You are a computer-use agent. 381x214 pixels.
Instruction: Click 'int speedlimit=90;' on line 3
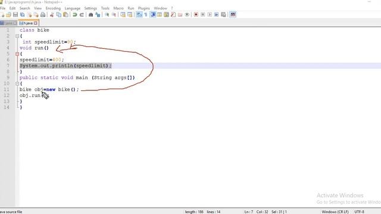click(49, 42)
